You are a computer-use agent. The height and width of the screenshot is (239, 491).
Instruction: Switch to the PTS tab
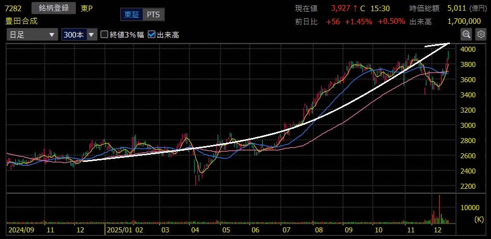153,15
